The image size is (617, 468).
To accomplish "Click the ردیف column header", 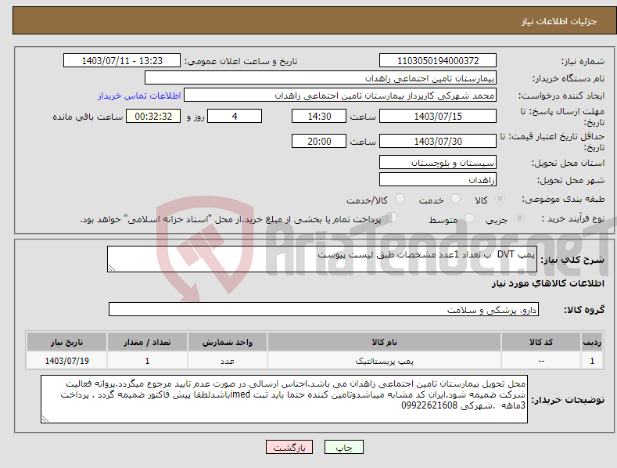I will (x=592, y=342).
